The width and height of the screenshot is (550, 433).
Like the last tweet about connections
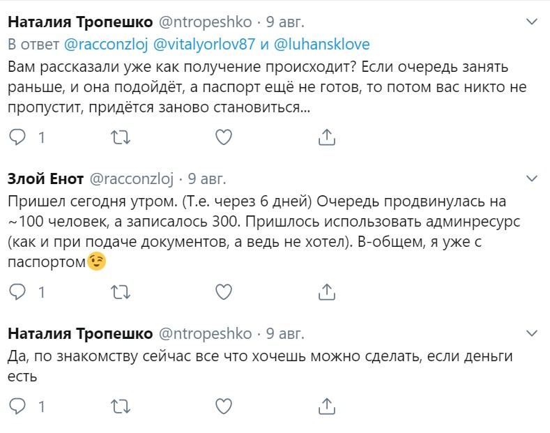[x=223, y=405]
